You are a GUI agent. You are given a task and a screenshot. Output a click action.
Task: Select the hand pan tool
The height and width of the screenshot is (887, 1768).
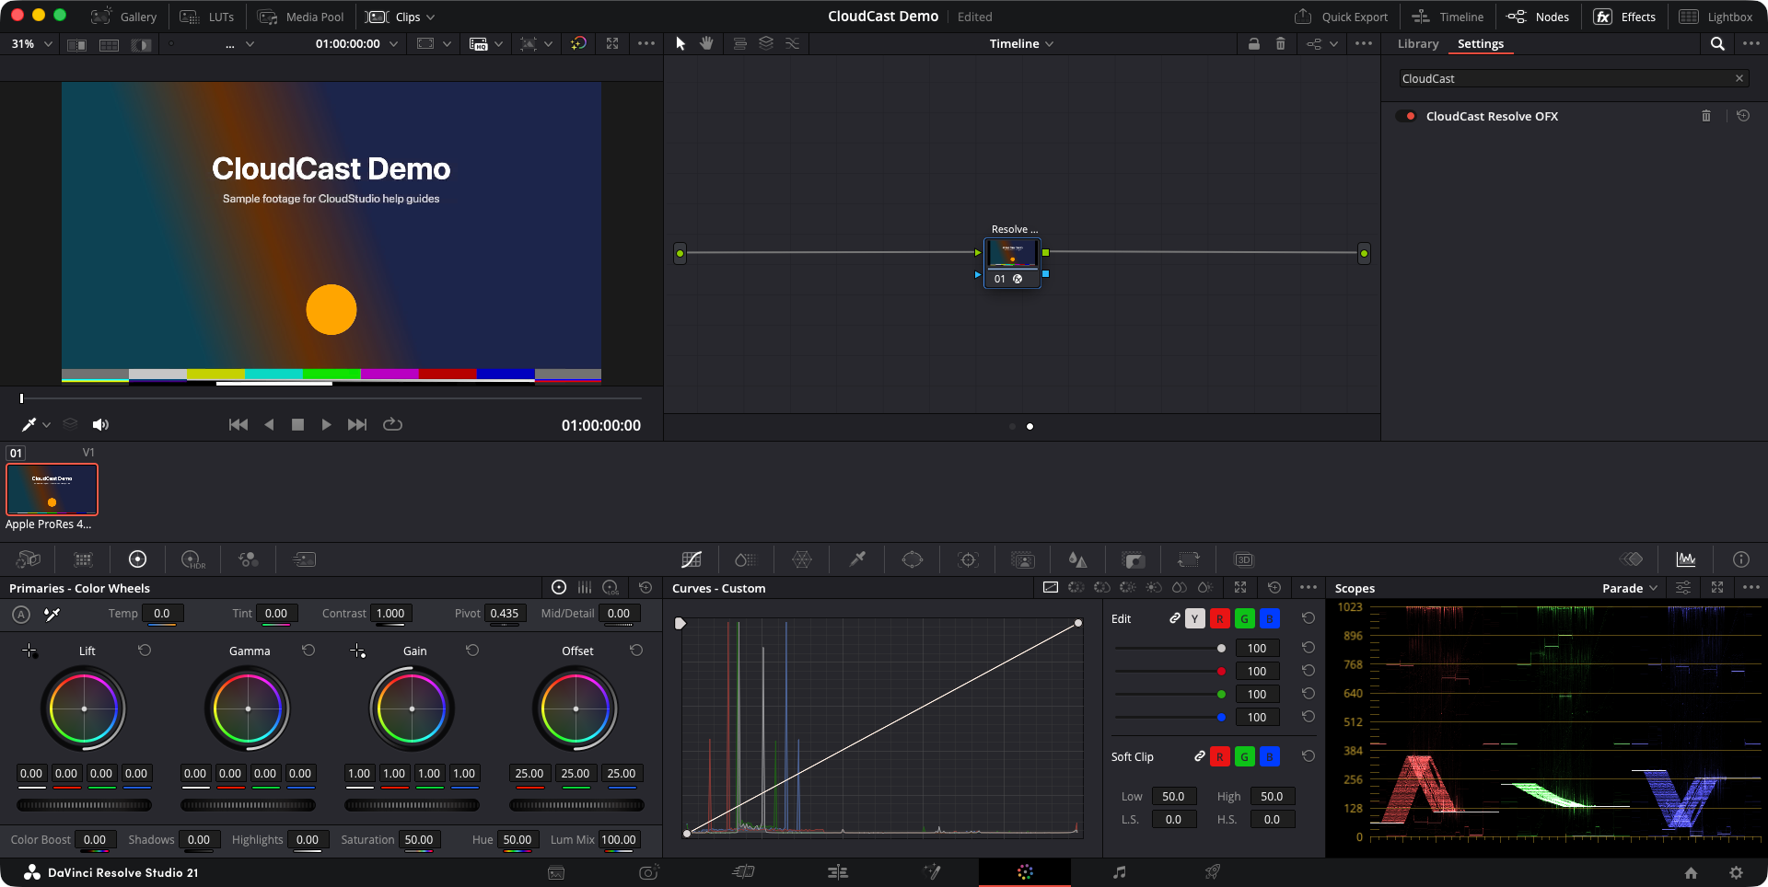(706, 43)
